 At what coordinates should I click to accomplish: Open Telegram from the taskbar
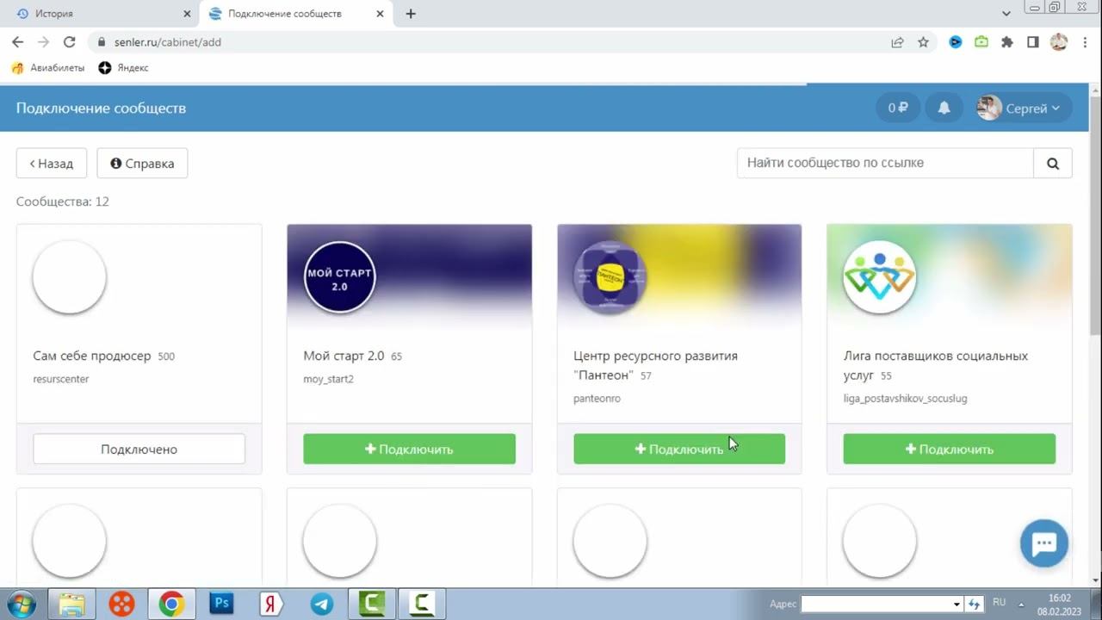click(x=322, y=604)
